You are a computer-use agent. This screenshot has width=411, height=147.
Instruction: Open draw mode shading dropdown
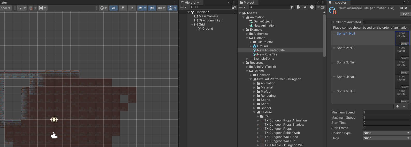click(103, 8)
